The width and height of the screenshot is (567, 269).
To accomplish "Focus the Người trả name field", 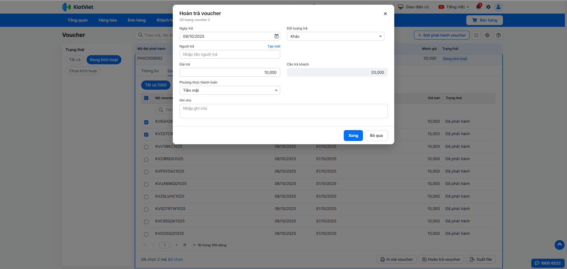I will click(x=230, y=54).
